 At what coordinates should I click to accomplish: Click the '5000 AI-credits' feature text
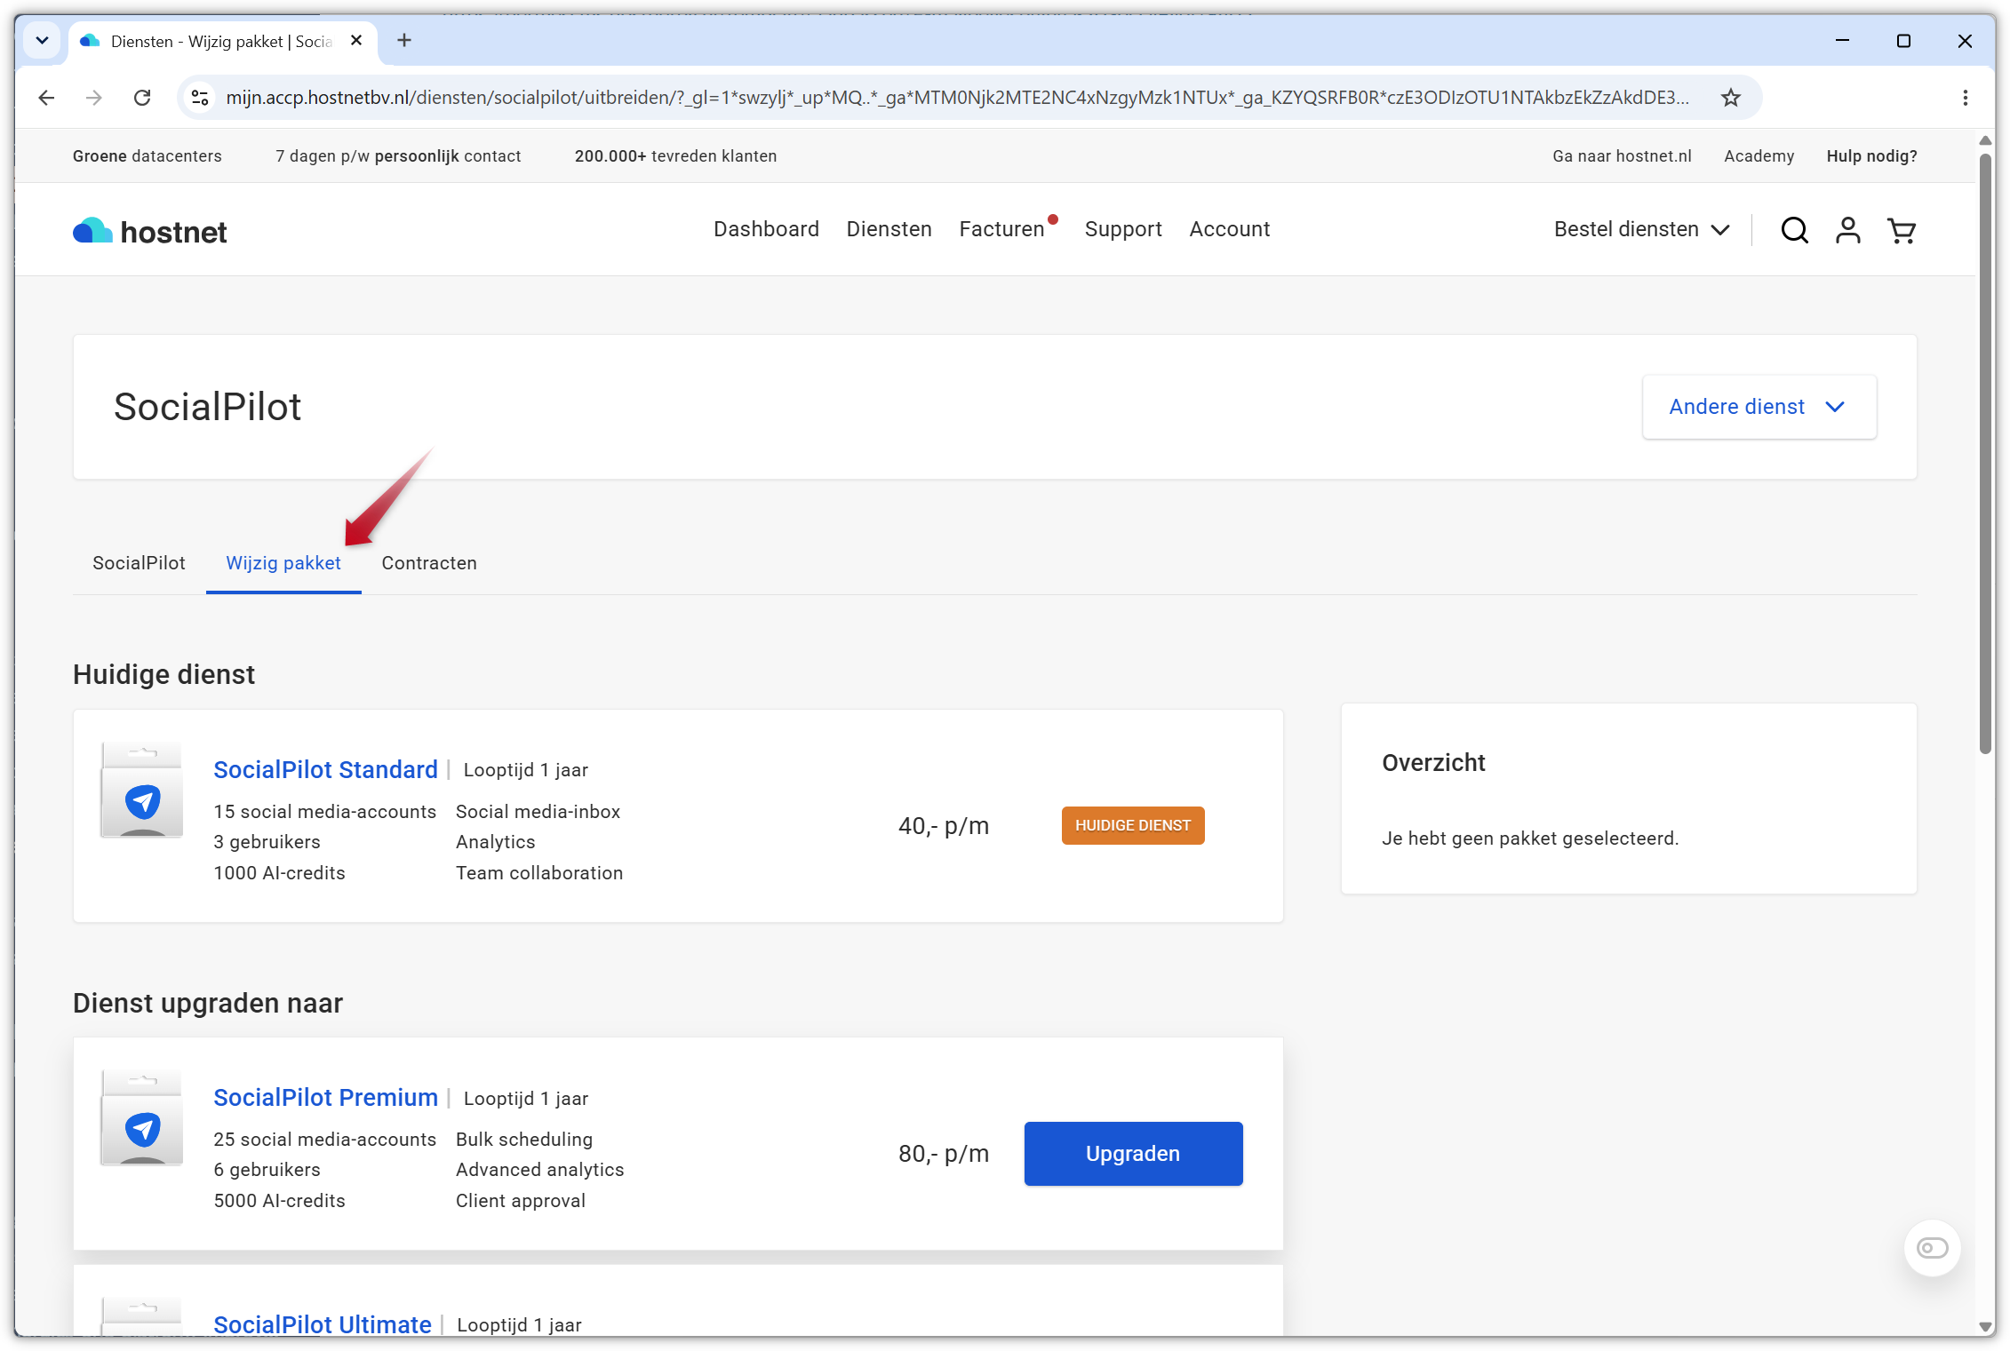click(x=279, y=1201)
